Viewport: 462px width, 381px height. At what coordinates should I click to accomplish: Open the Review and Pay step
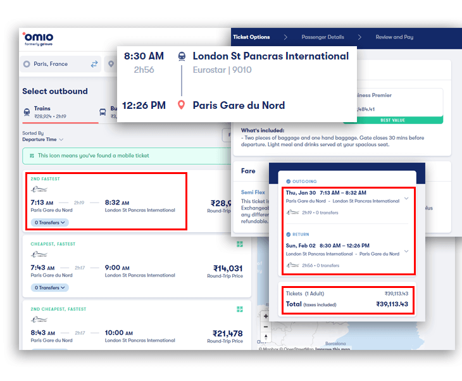394,37
